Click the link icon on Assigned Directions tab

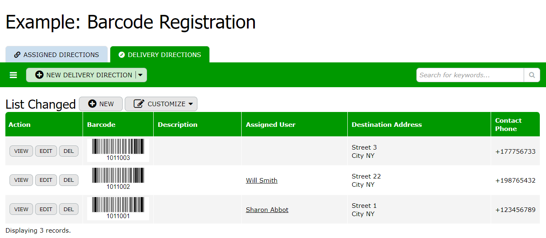point(17,55)
